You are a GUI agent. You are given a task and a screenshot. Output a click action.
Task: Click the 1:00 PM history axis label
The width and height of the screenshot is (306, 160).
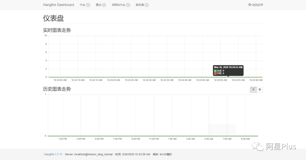point(62,139)
